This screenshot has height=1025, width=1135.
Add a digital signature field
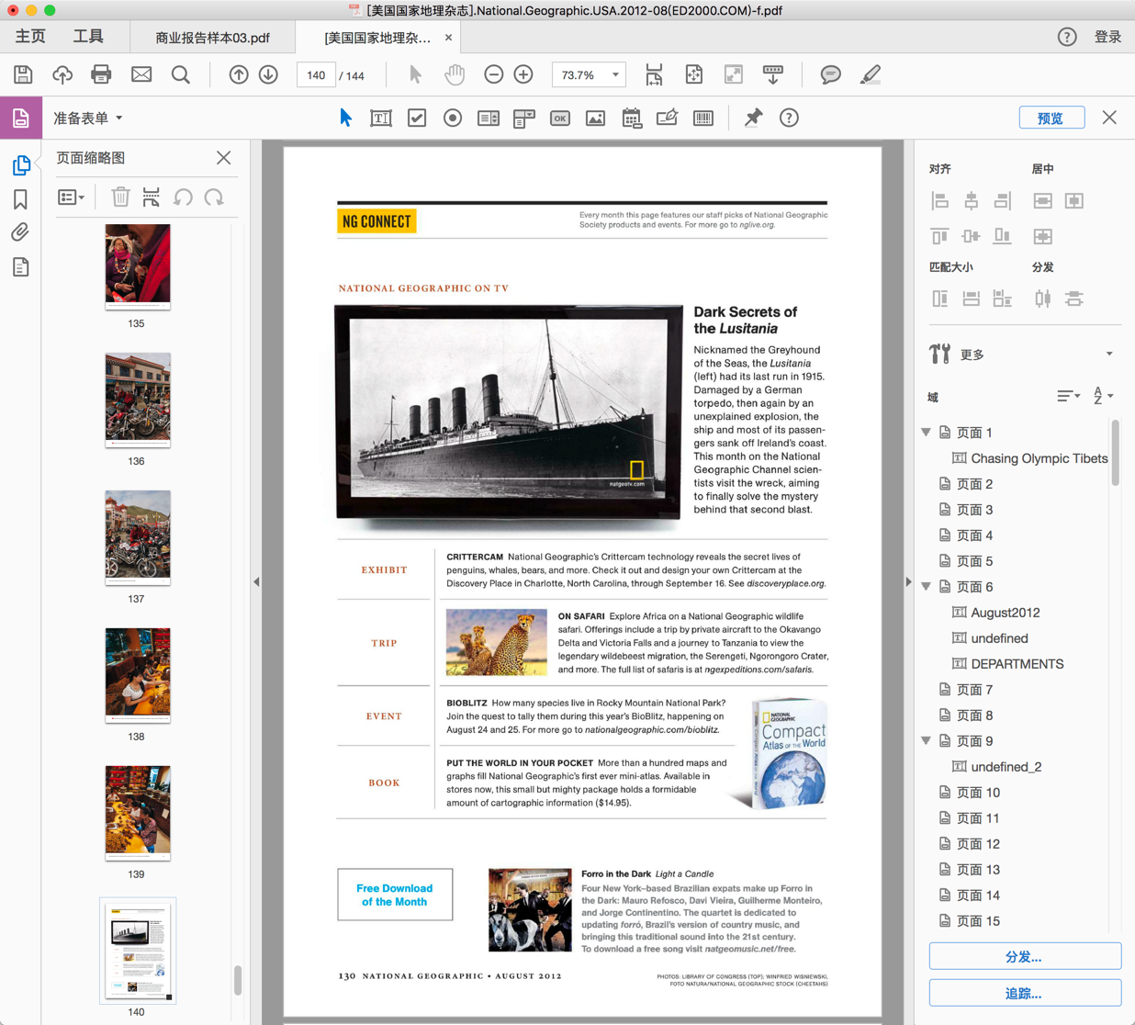pyautogui.click(x=668, y=118)
